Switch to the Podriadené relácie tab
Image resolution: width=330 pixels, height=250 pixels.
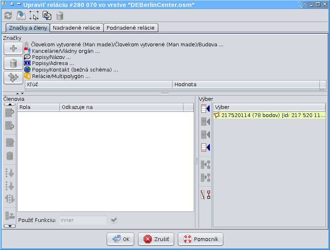[131, 28]
